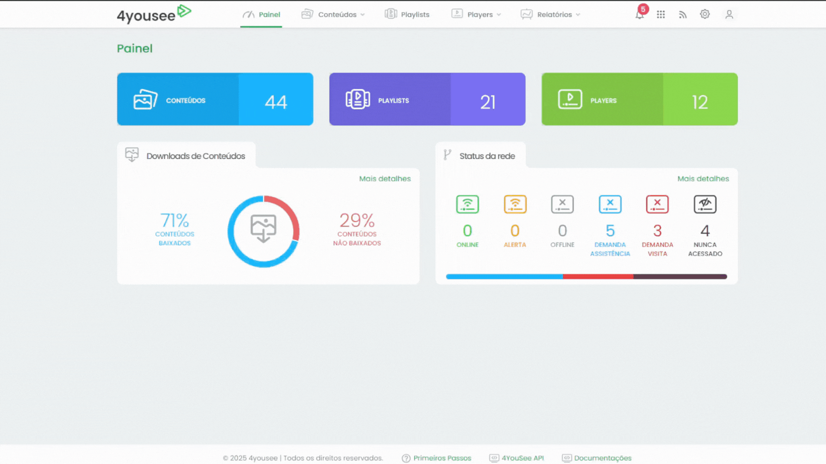Click the blue segment of status bar
The image size is (826, 464).
click(504, 277)
